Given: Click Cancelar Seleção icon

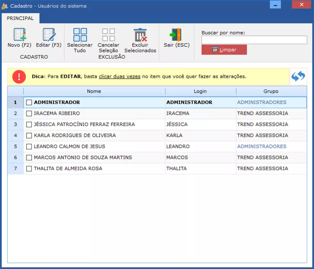Looking at the screenshot, I should (108, 34).
